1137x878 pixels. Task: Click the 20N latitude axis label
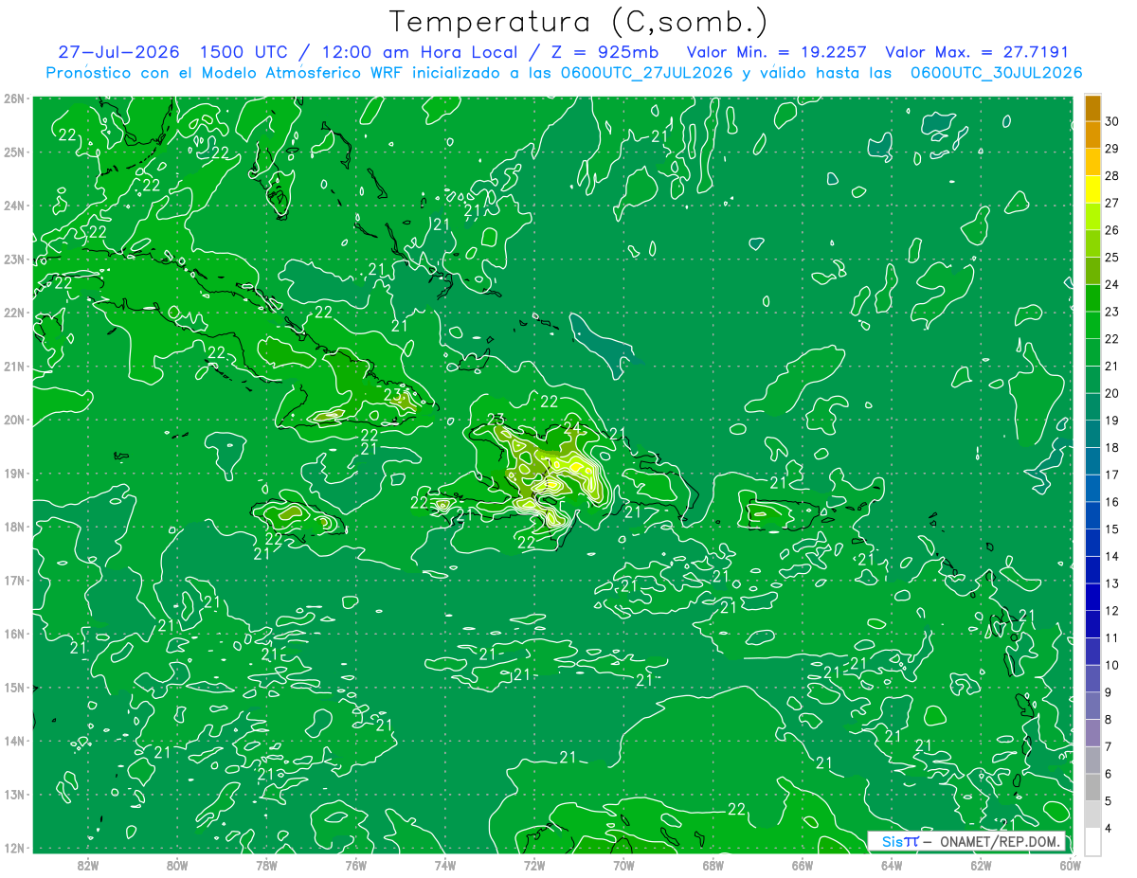tap(13, 420)
